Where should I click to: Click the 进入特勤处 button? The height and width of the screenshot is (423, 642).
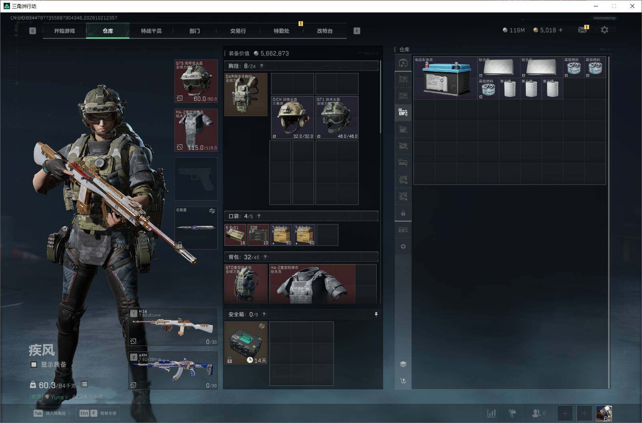[50, 413]
